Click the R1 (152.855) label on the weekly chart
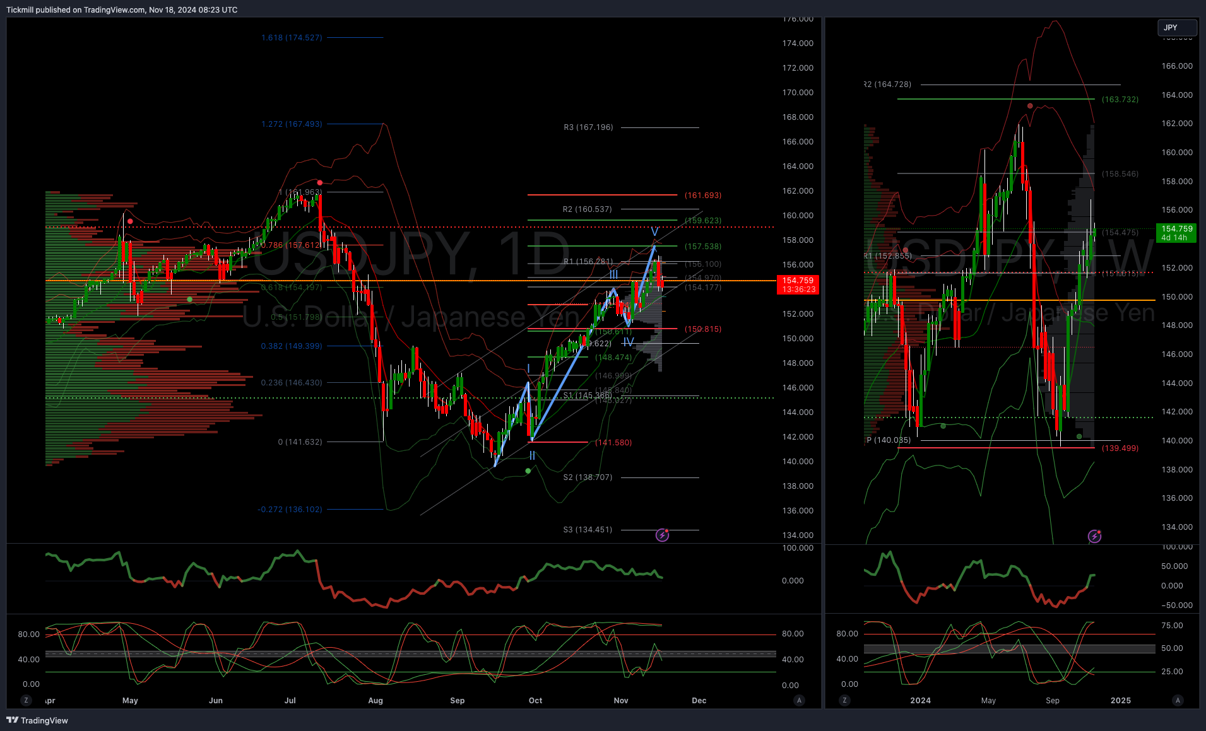Viewport: 1206px width, 731px height. click(x=887, y=256)
